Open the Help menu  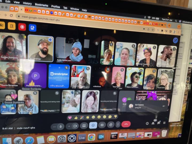click(x=84, y=10)
